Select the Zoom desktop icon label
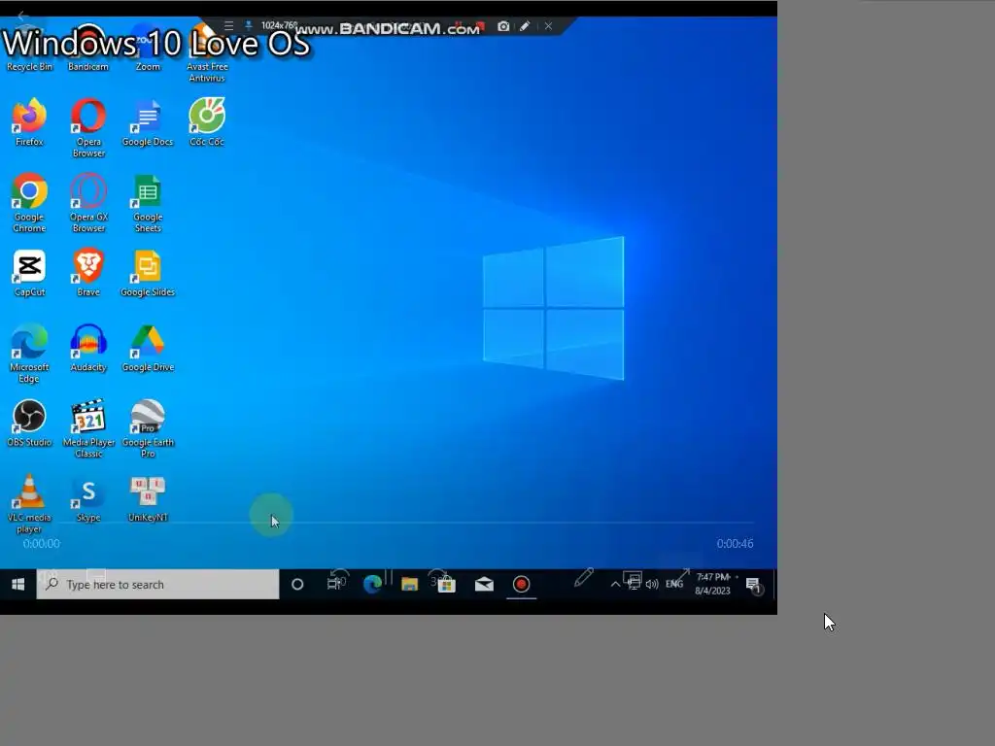The height and width of the screenshot is (746, 995). click(x=148, y=67)
